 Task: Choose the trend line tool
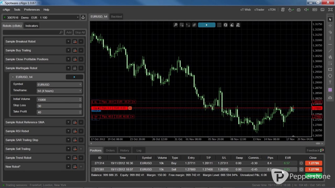point(330,51)
